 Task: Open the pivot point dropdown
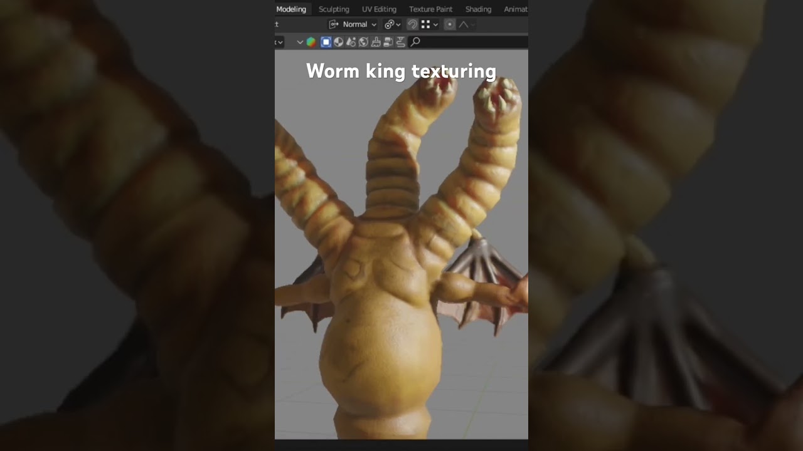pos(392,24)
